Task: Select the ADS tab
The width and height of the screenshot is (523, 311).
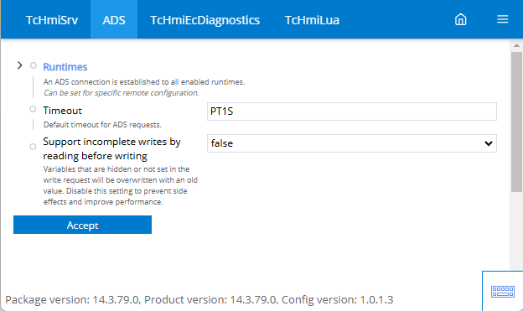Action: (114, 19)
